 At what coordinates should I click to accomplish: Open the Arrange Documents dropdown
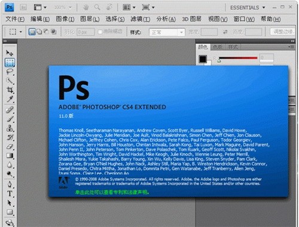129,8
